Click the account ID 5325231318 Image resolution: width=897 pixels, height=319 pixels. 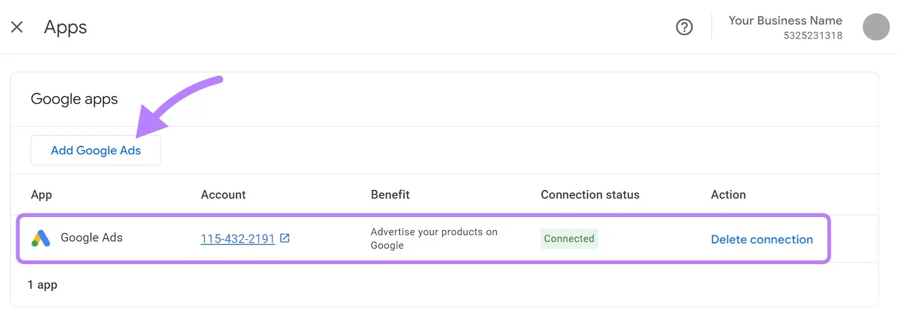tap(812, 35)
